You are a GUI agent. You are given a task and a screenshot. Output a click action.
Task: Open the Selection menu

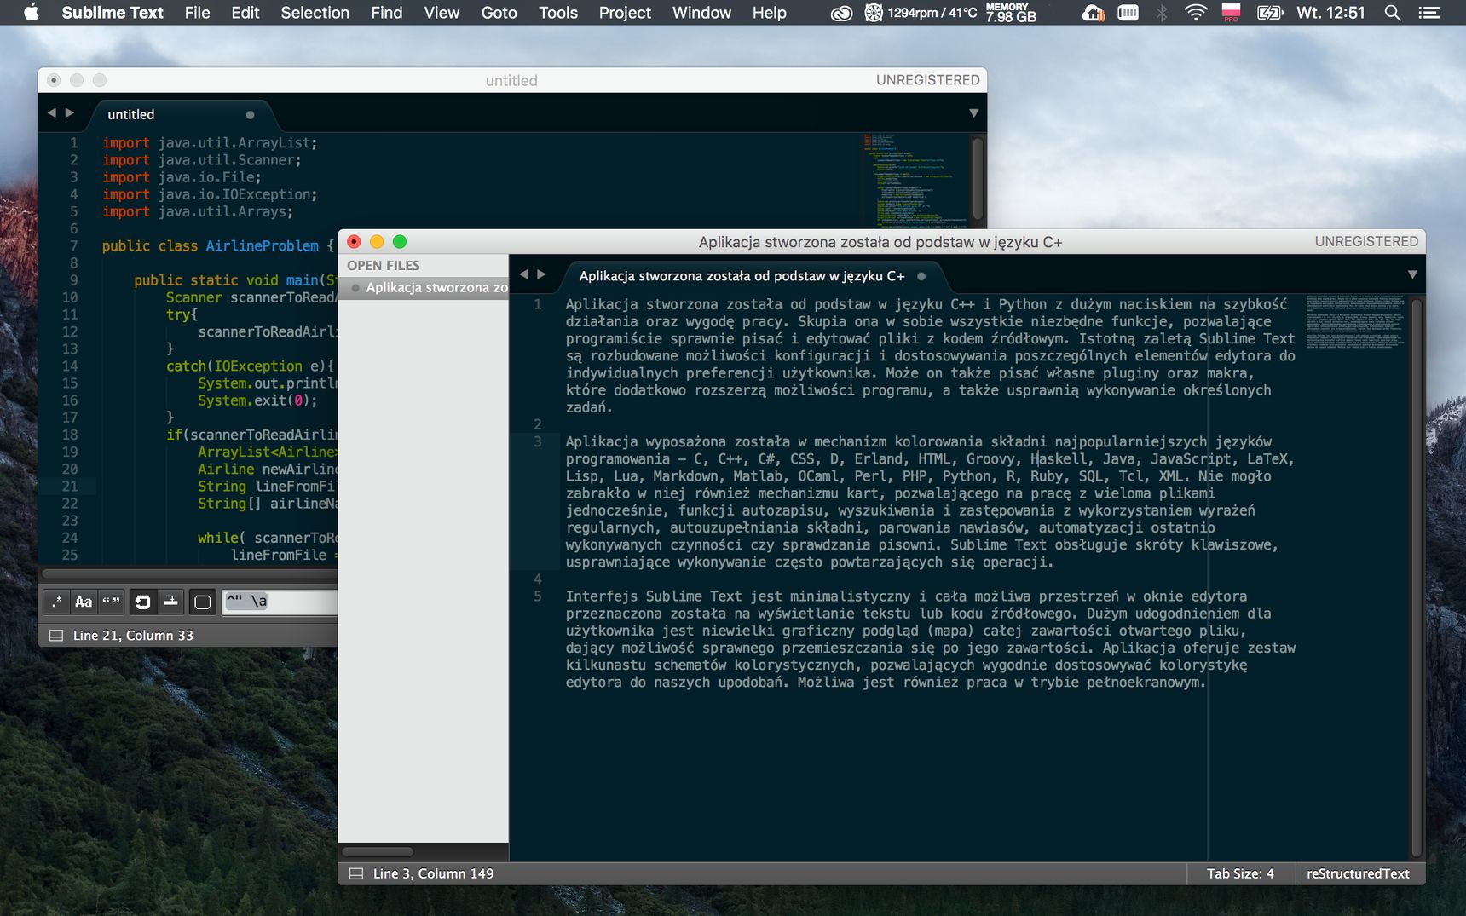coord(315,13)
